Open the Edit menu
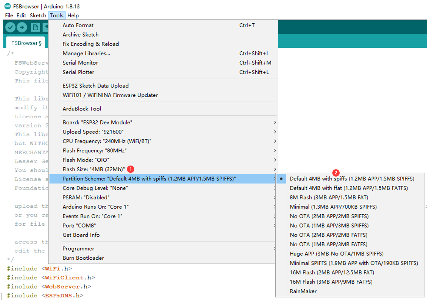Screen dimensions: 427x300 pos(21,16)
